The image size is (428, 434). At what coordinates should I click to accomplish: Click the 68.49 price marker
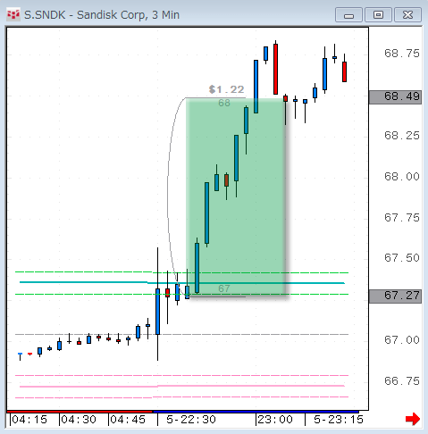tap(396, 96)
